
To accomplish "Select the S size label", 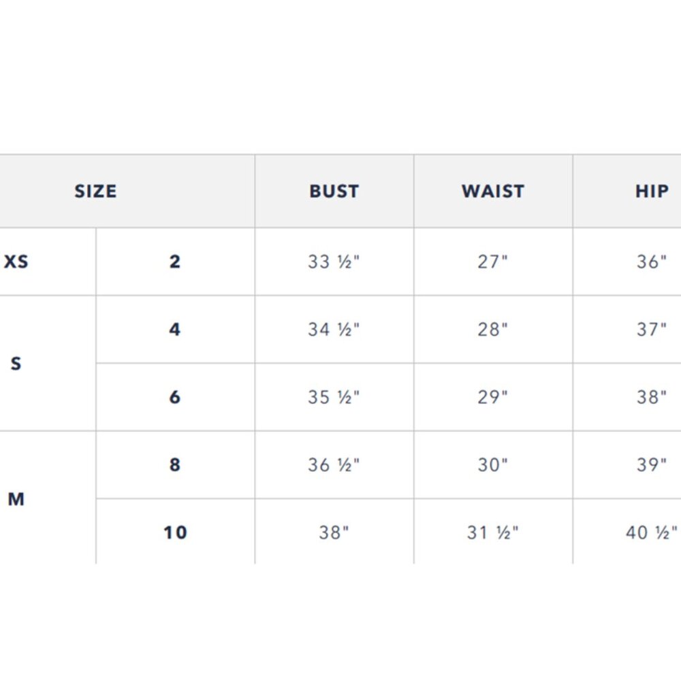I will point(16,363).
